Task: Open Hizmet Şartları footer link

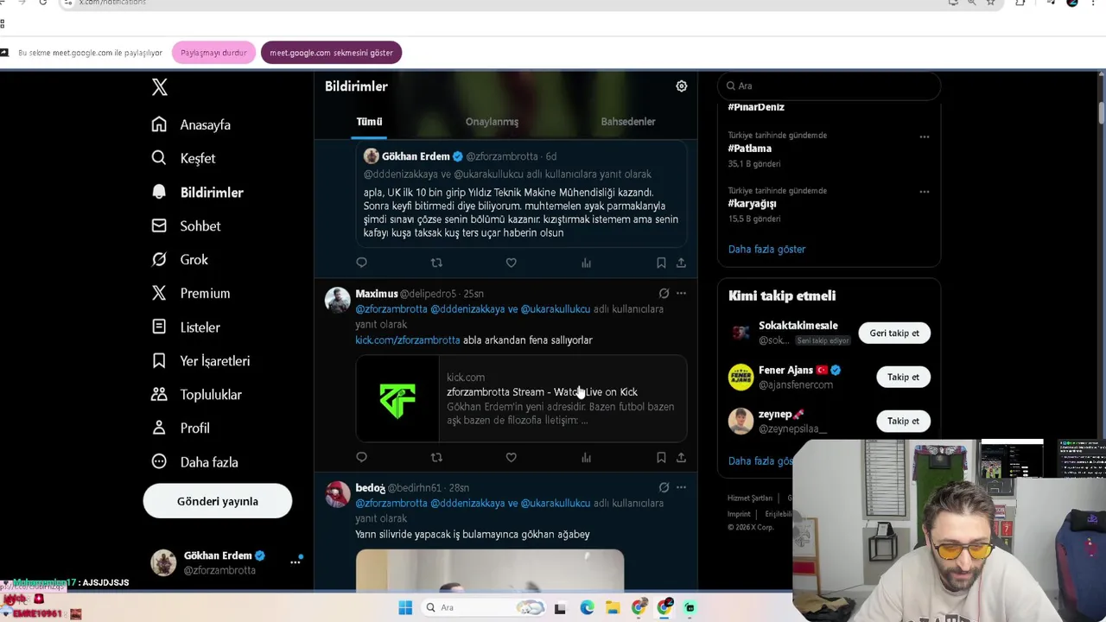Action: coord(749,498)
